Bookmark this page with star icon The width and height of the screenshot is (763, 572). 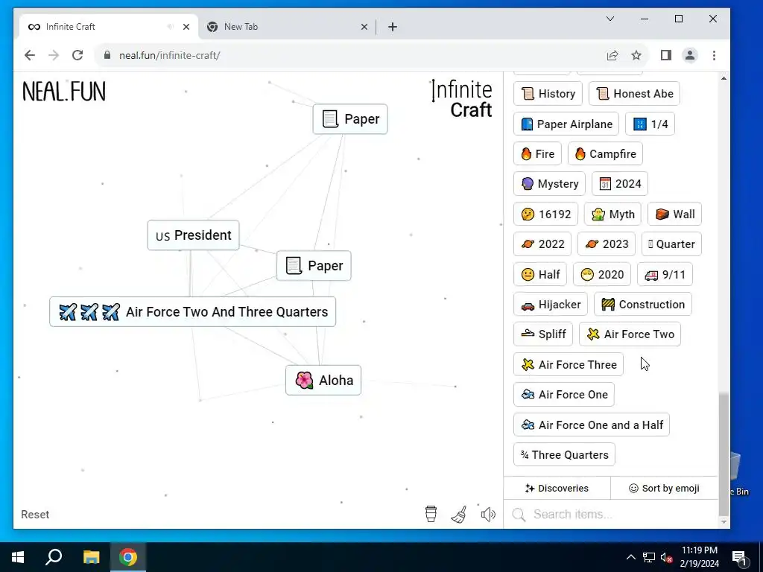[636, 55]
